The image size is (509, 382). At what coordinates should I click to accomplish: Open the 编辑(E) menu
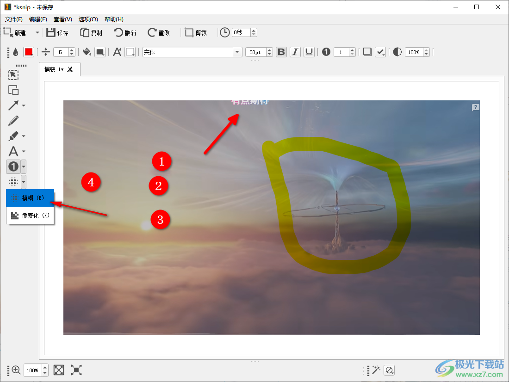[38, 19]
